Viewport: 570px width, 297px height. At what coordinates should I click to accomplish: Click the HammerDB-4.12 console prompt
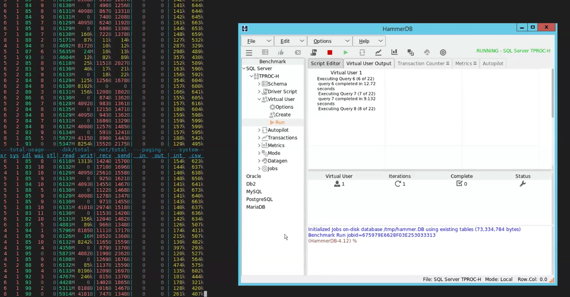coord(332,241)
